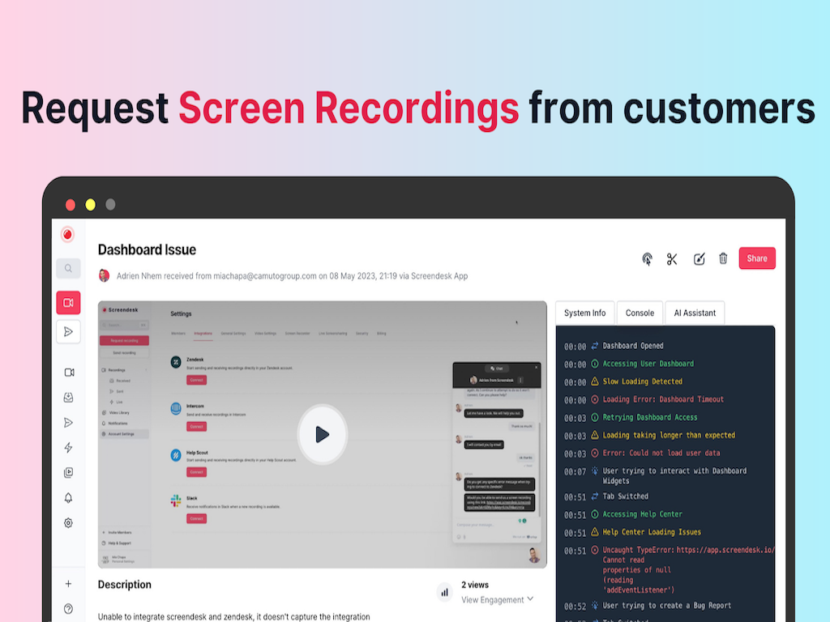830x622 pixels.
Task: Click the click-tracking cursor icon in the toolbar
Action: (x=648, y=258)
